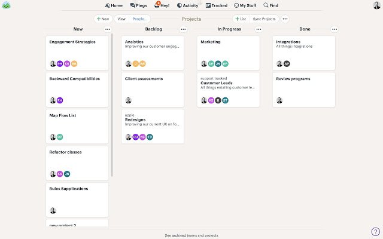Viewport: 383px width, 239px height.
Task: Open the Basecamp logo home icon
Action: (6, 5)
